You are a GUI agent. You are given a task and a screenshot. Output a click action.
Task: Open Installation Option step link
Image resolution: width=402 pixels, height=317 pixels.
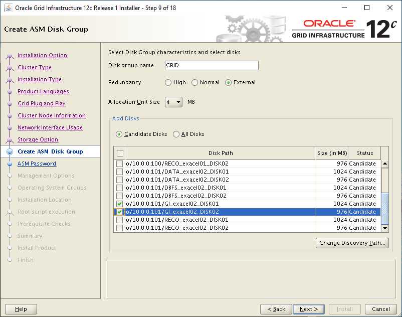click(x=42, y=55)
